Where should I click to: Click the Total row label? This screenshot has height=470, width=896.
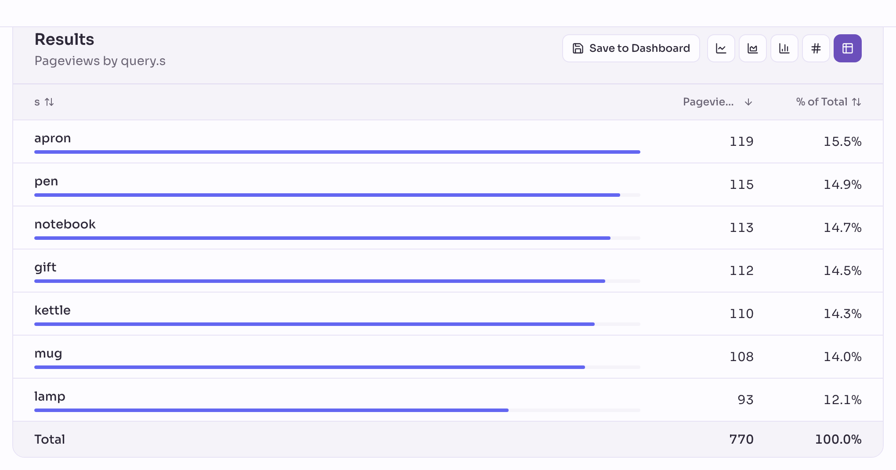click(x=50, y=439)
